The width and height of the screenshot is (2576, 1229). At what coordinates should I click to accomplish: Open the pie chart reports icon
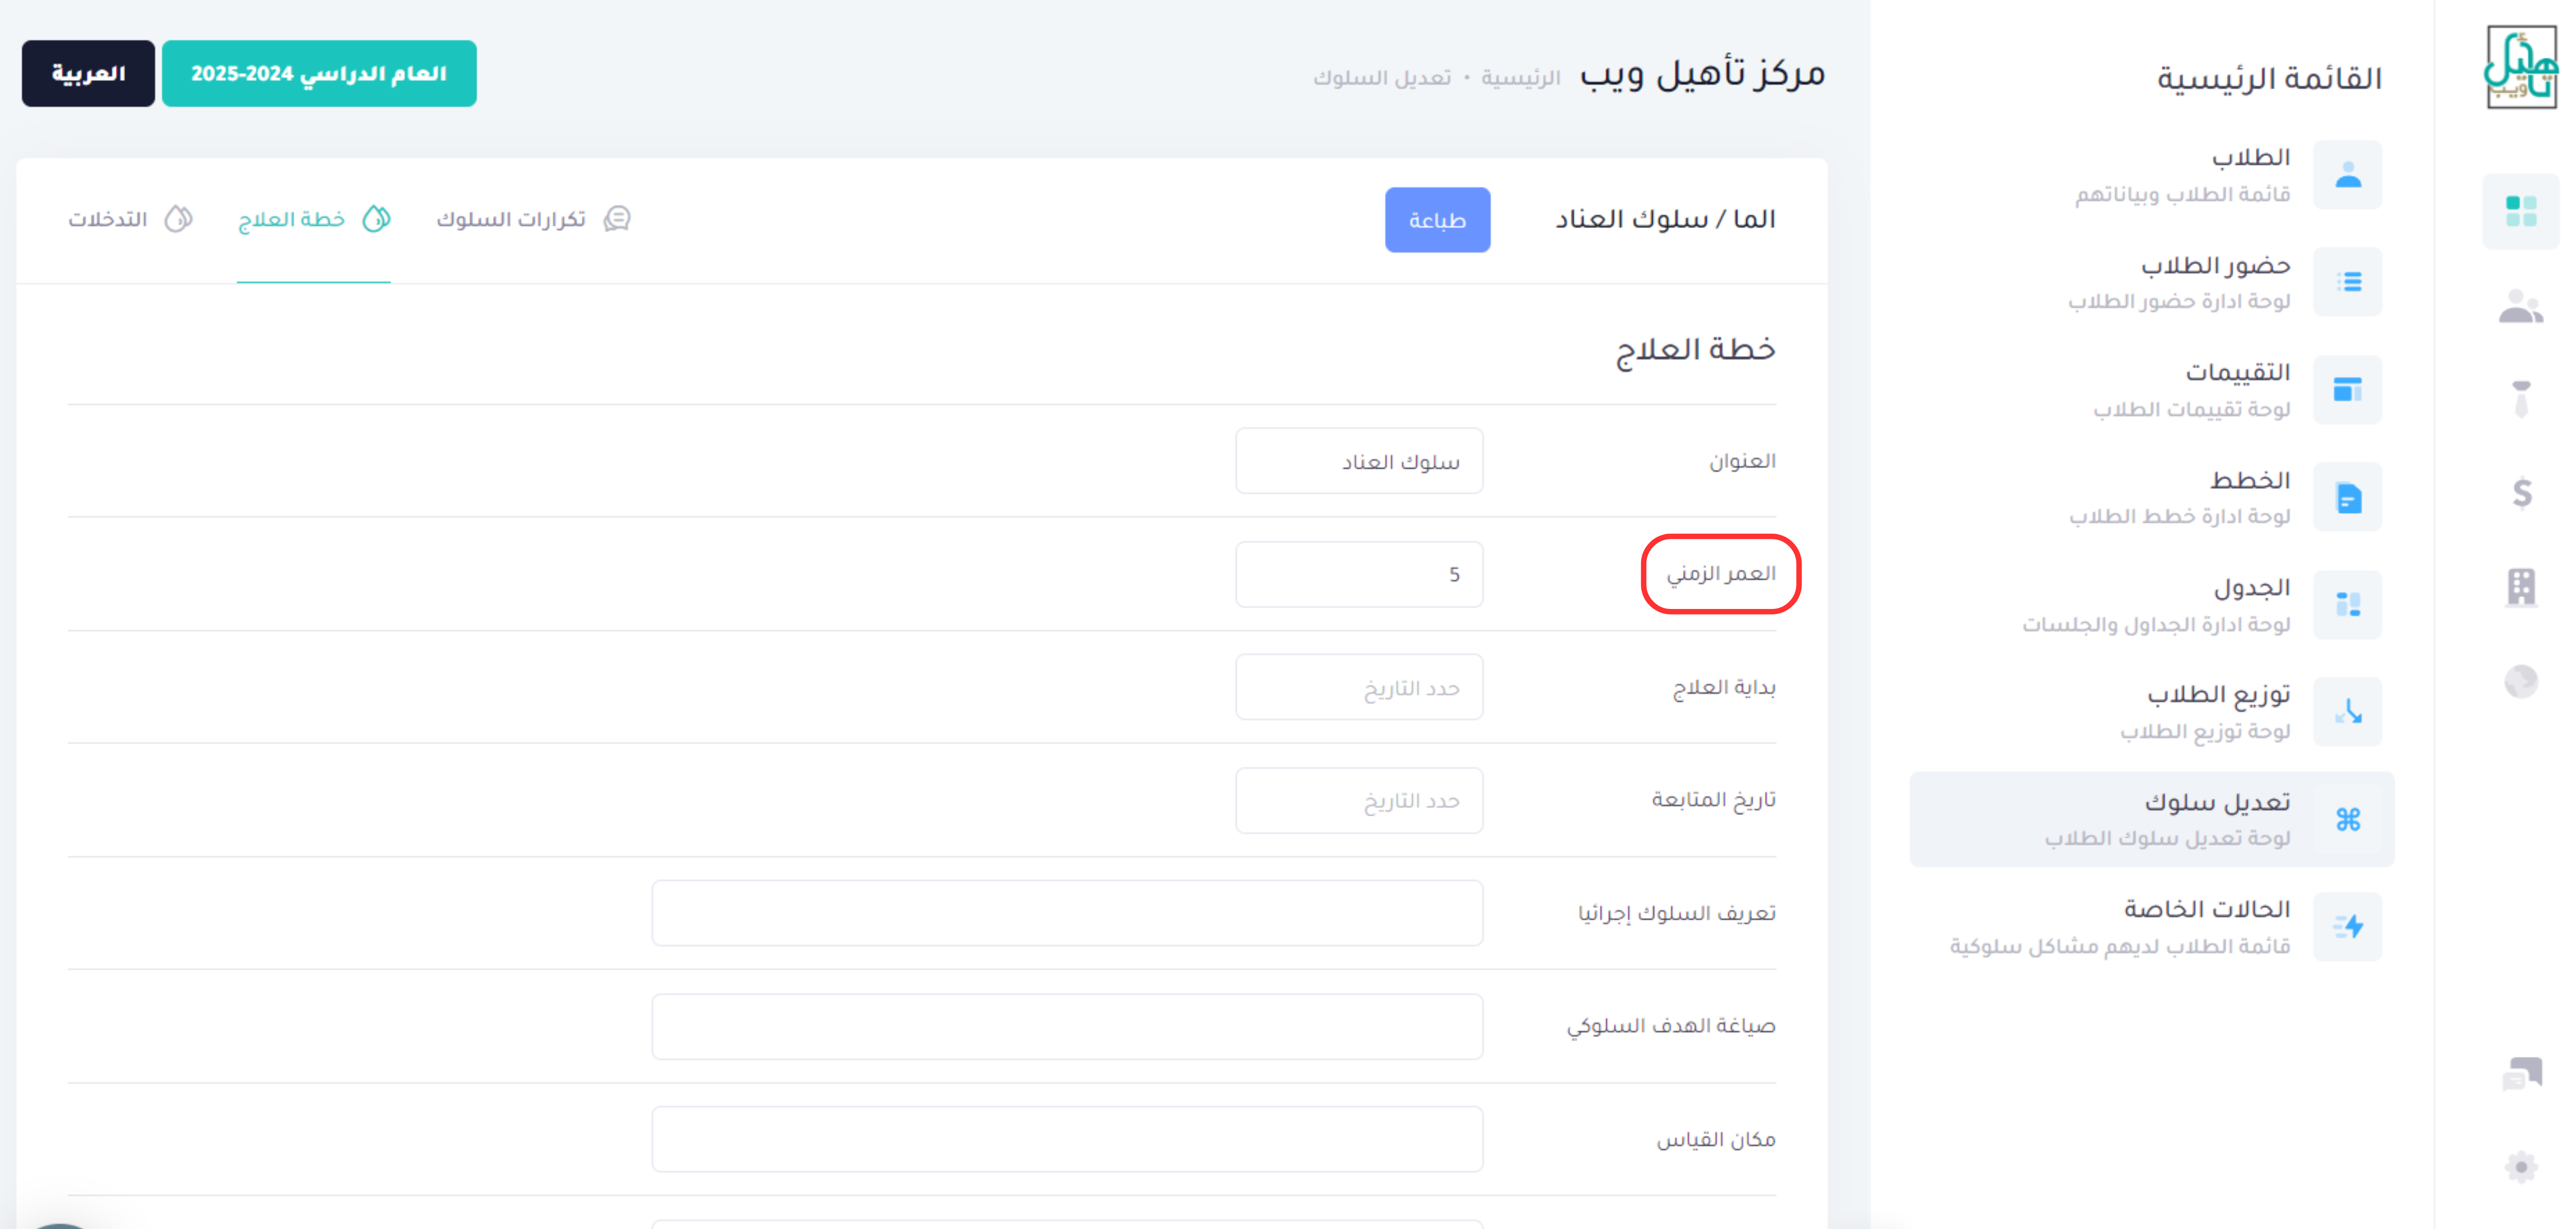pyautogui.click(x=2521, y=681)
